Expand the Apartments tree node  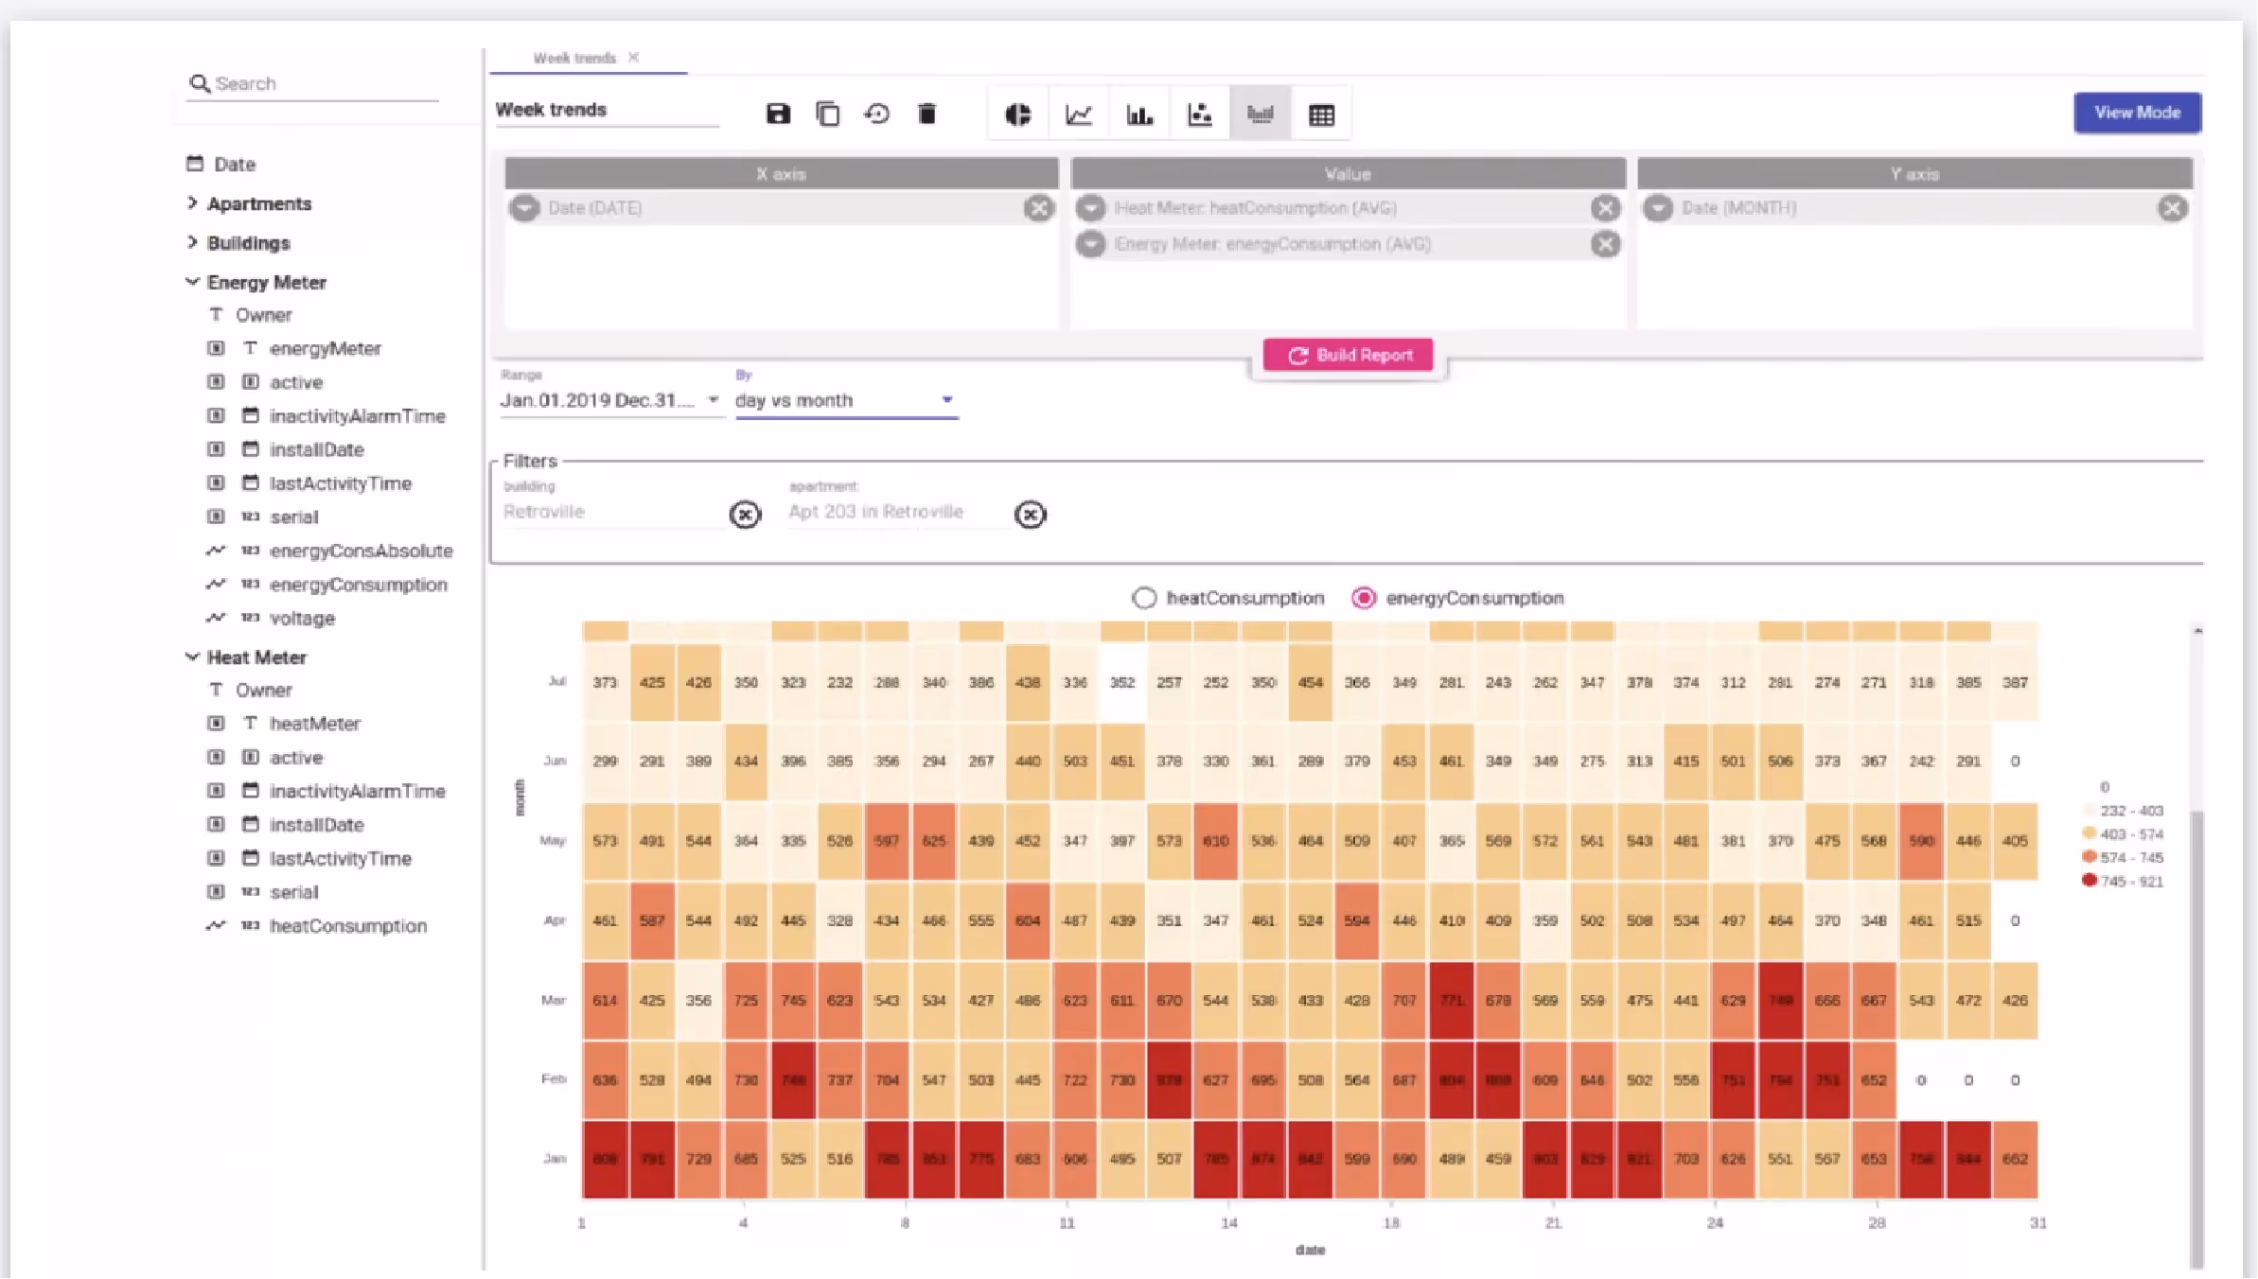point(192,203)
